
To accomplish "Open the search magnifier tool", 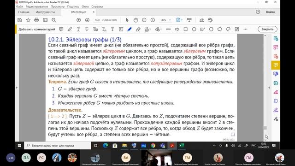I will 54,20.
